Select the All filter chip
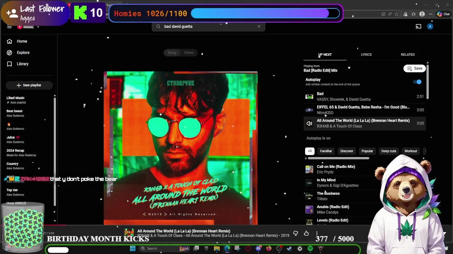Screen dimensions: 453x254 tap(310, 151)
